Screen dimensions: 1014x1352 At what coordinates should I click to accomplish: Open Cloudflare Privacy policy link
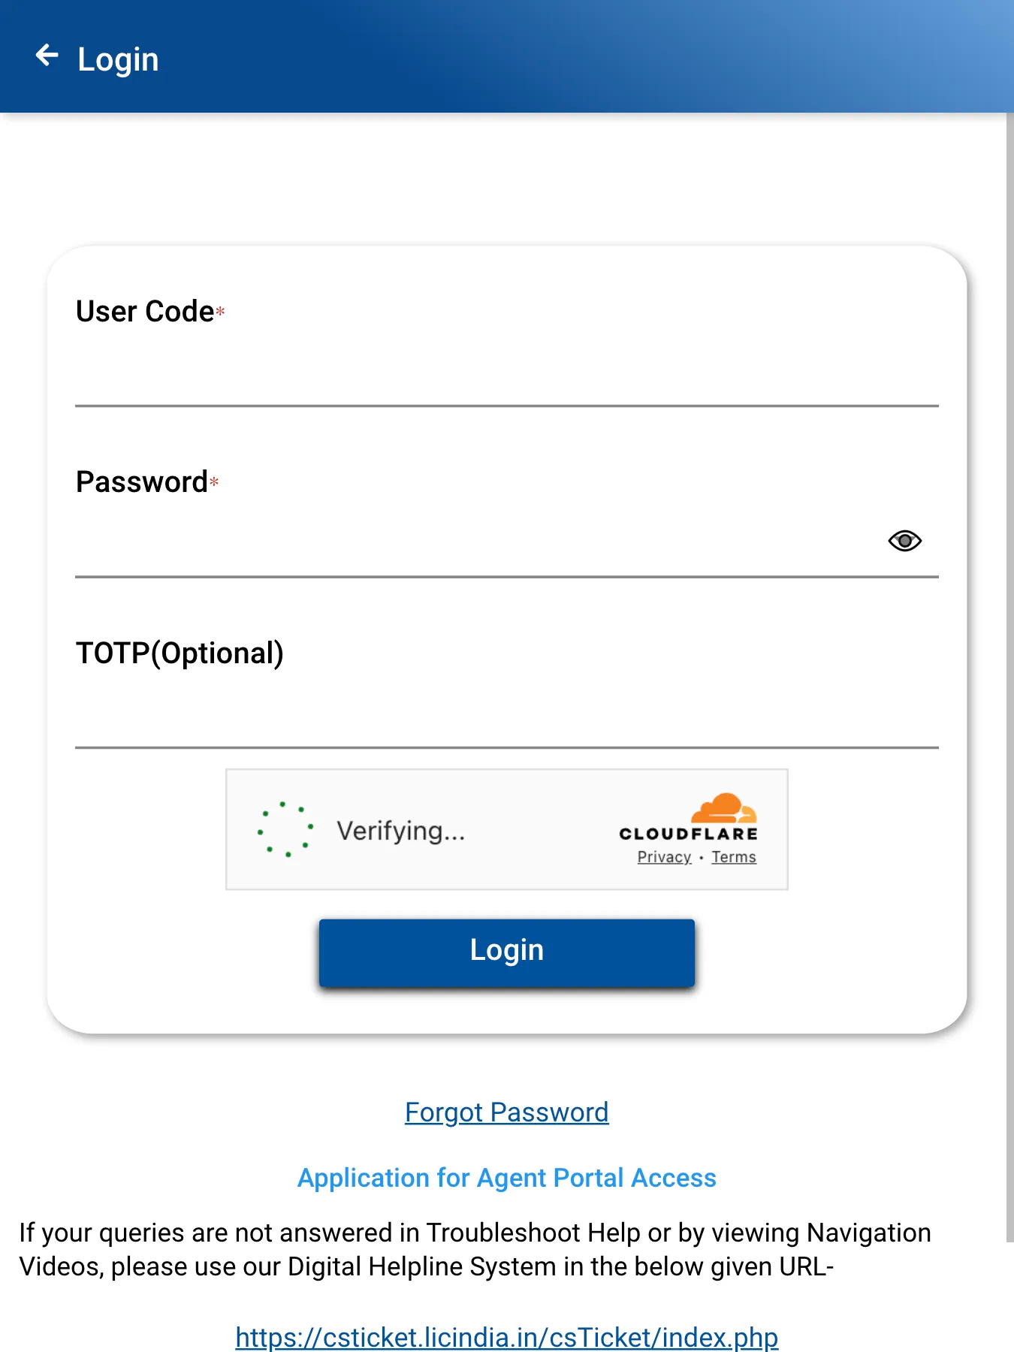point(664,856)
